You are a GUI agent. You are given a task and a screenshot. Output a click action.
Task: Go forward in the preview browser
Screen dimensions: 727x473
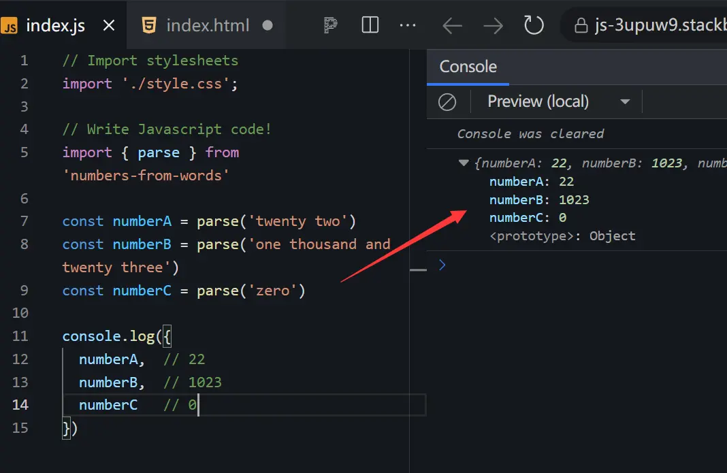click(493, 26)
